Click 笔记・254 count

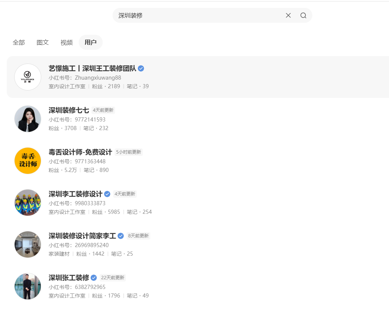click(139, 212)
